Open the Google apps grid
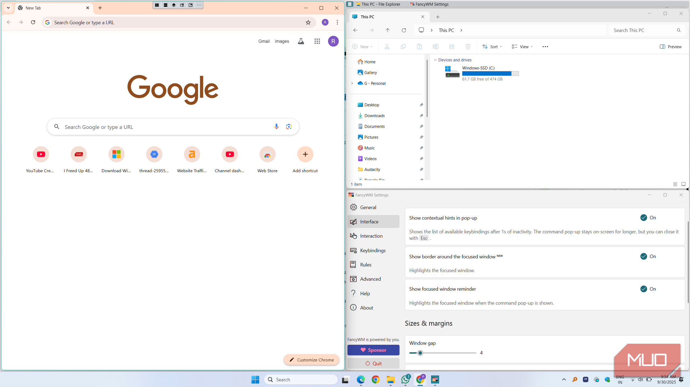 point(317,41)
